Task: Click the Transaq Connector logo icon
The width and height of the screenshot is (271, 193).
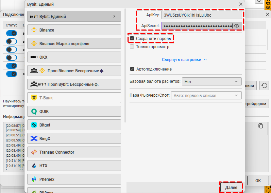Action: click(34, 152)
